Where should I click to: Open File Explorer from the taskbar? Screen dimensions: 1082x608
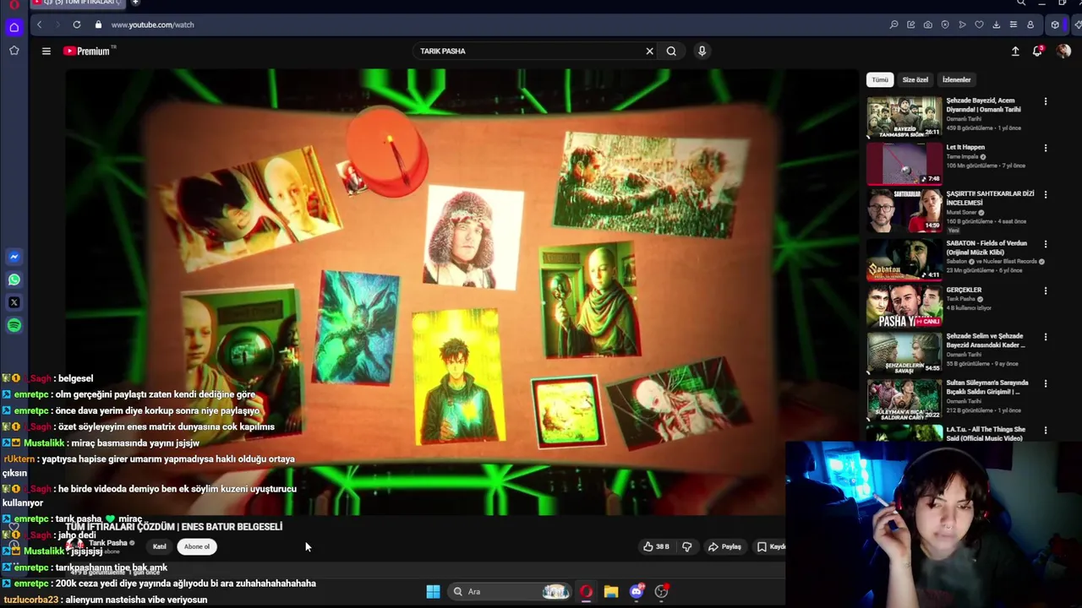(x=611, y=591)
